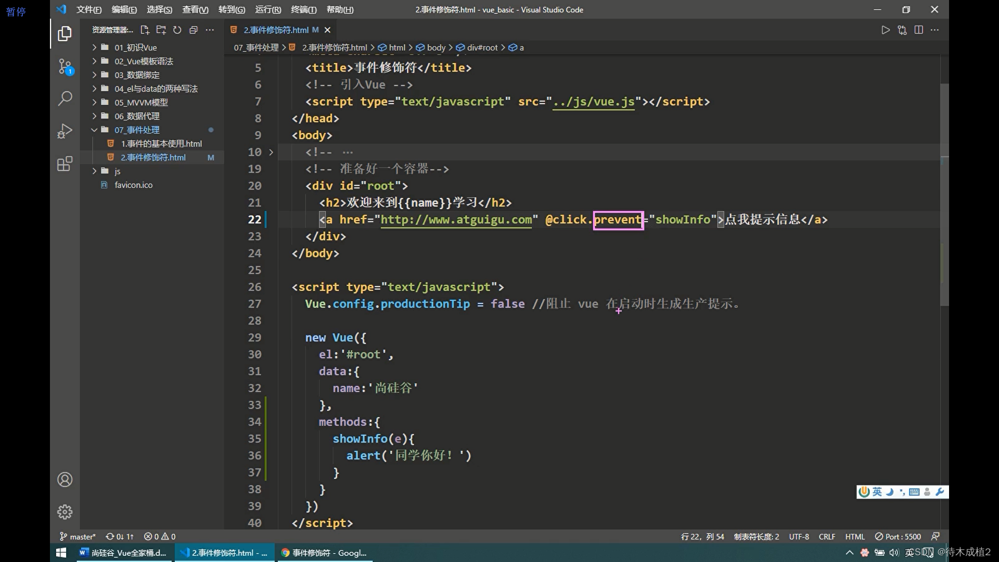Synchronize changes in status bar
The image size is (999, 562).
tap(120, 537)
